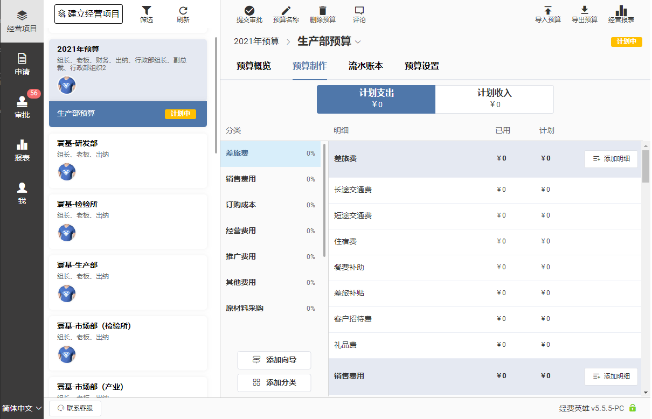Click the 建立经营项目 button
Image resolution: width=652 pixels, height=419 pixels.
[x=88, y=14]
